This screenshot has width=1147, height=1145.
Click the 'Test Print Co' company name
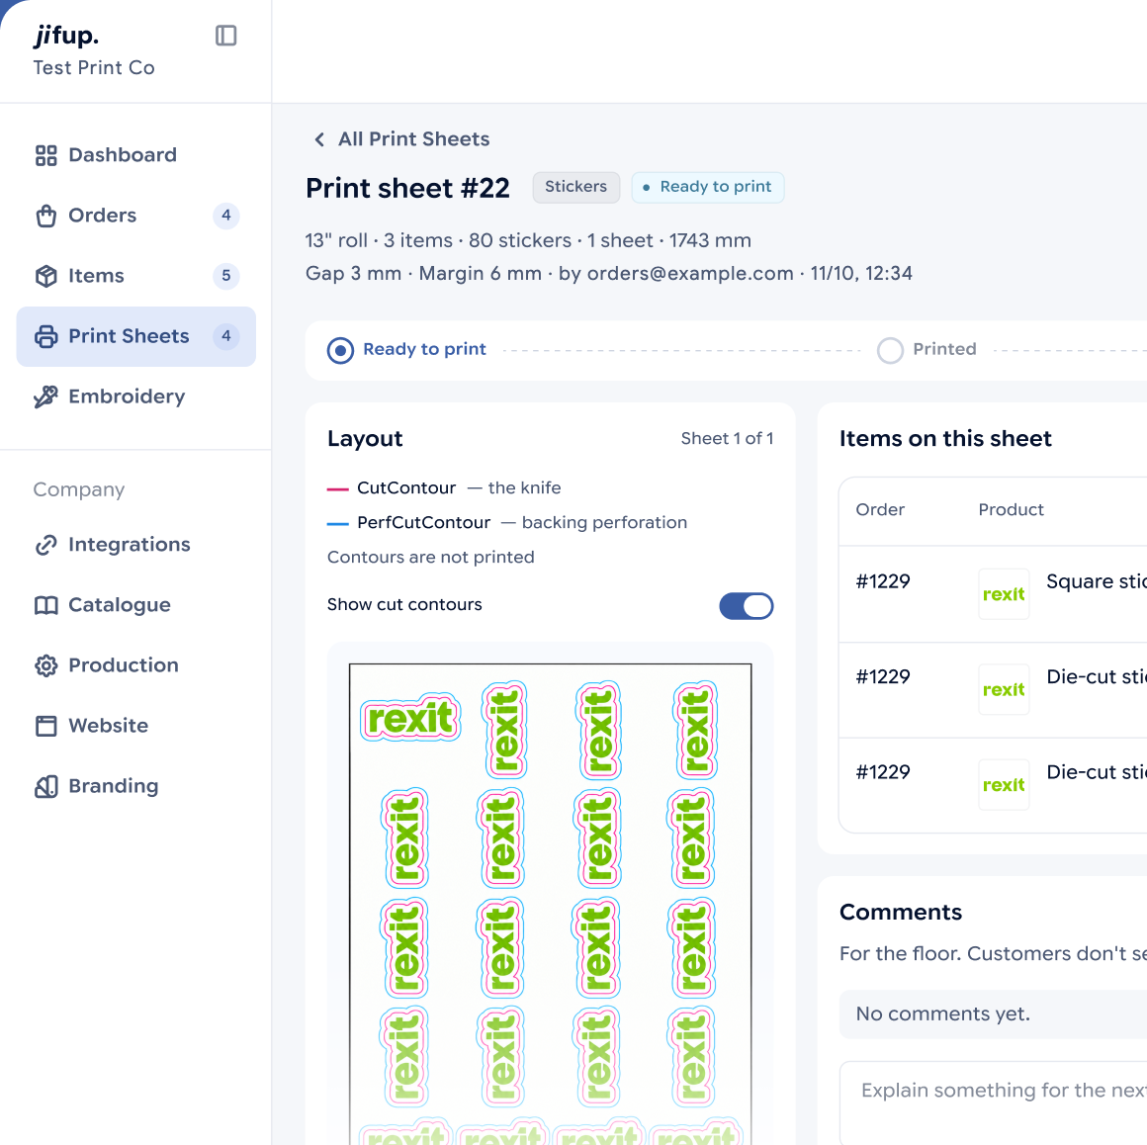[94, 68]
